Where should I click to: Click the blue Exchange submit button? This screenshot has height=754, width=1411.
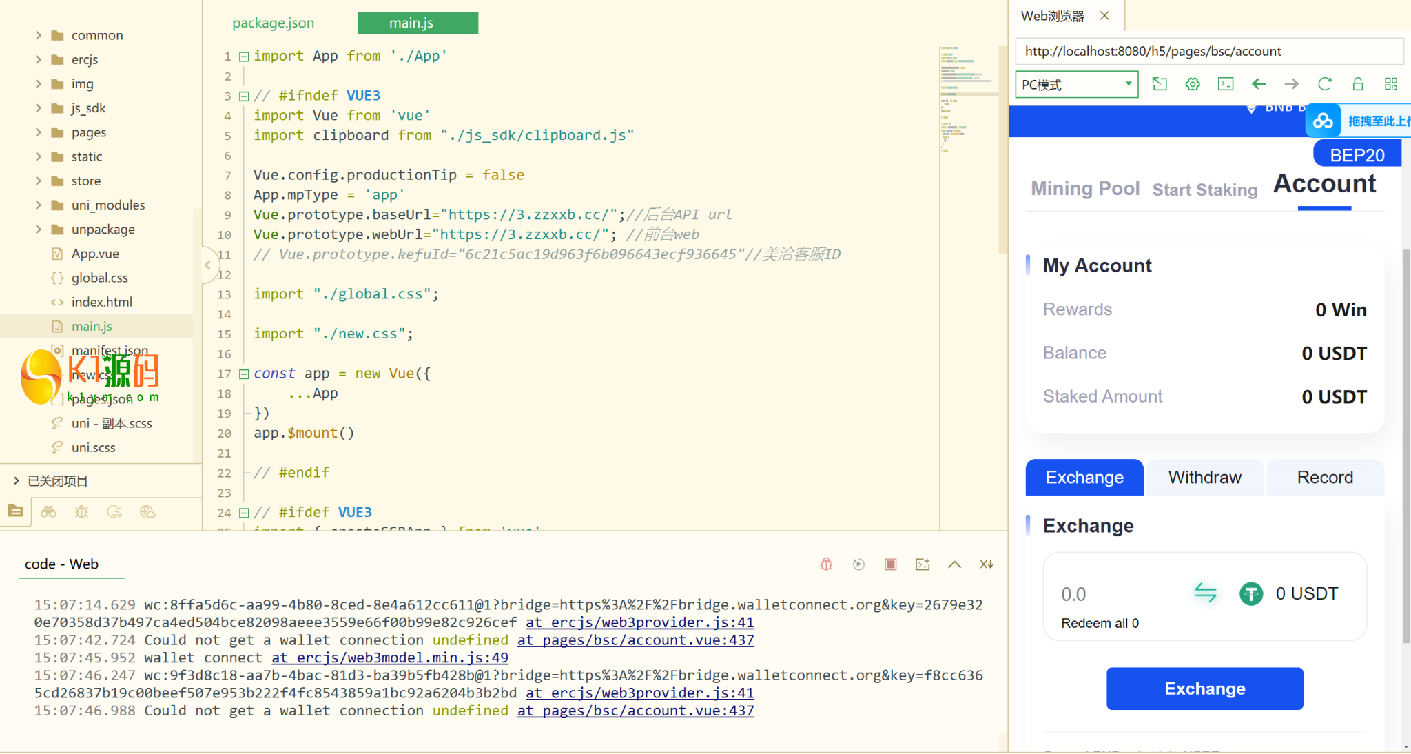[x=1204, y=689]
